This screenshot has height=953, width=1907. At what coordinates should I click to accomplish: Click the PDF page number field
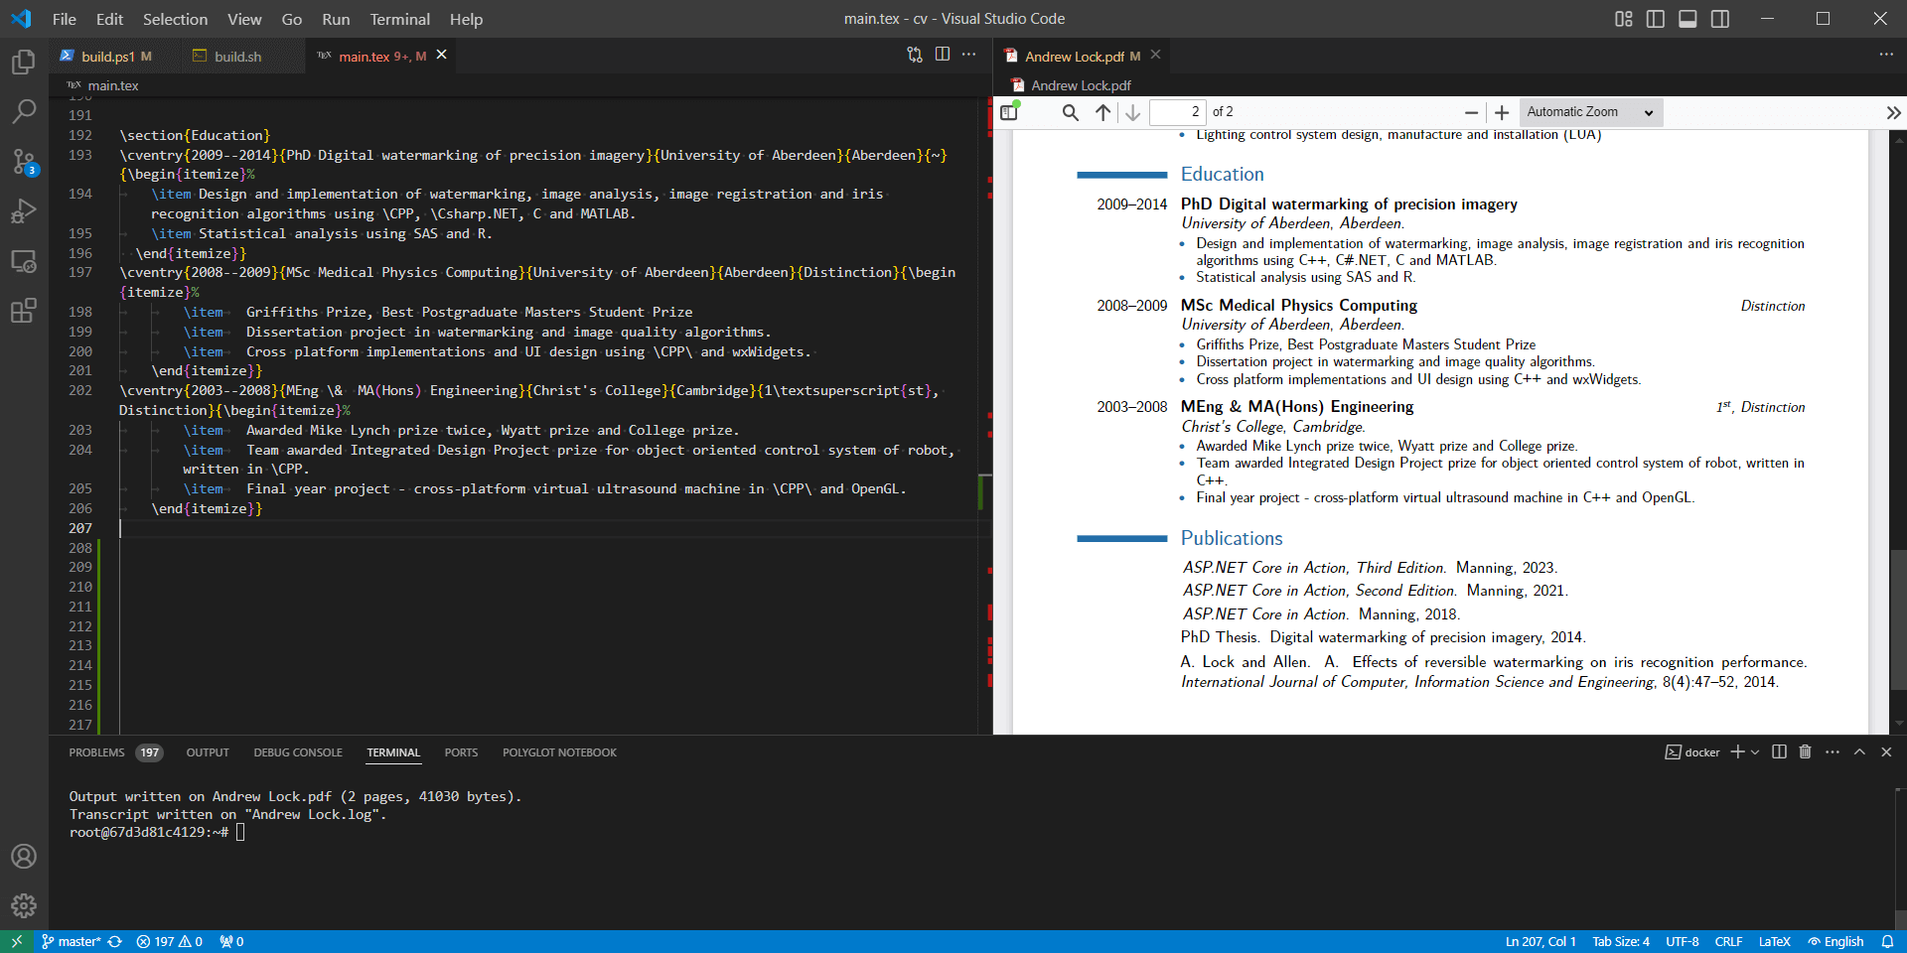tap(1178, 112)
